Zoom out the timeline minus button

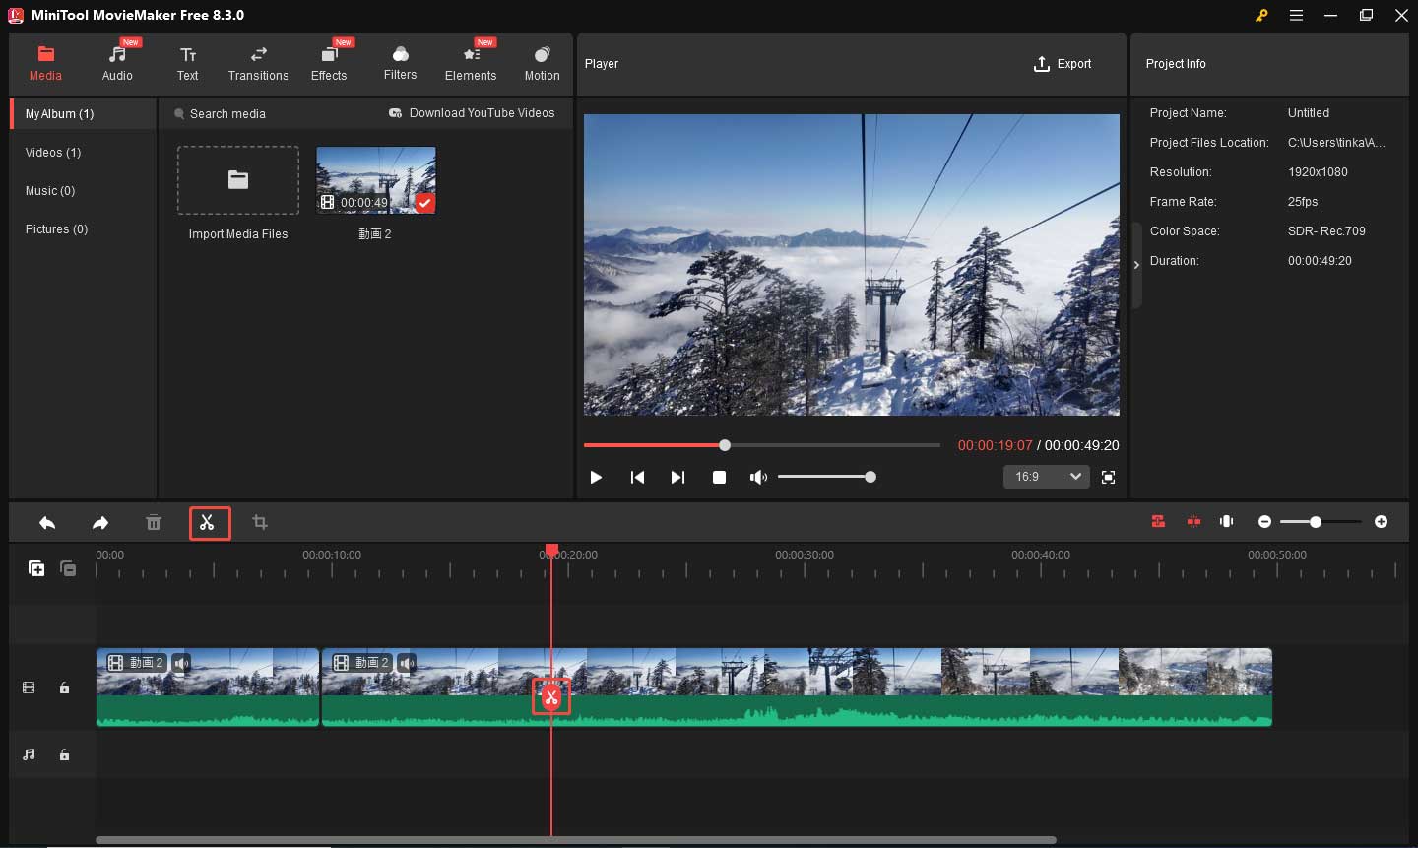[x=1264, y=521]
